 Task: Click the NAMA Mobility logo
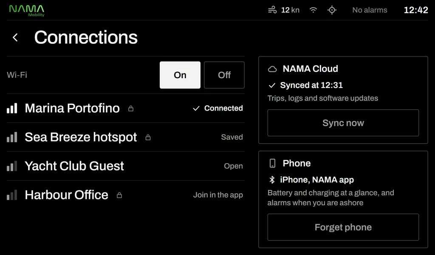(27, 11)
